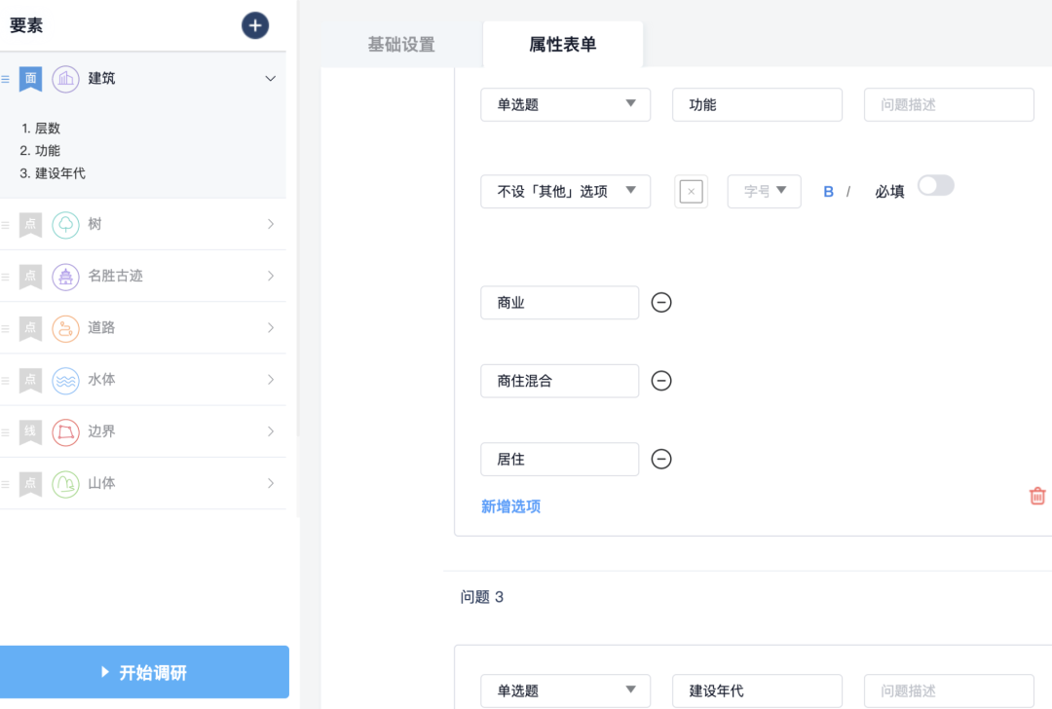Click 问题描述 field next to 建设年代
Viewport: 1052px width, 709px height.
(x=949, y=690)
